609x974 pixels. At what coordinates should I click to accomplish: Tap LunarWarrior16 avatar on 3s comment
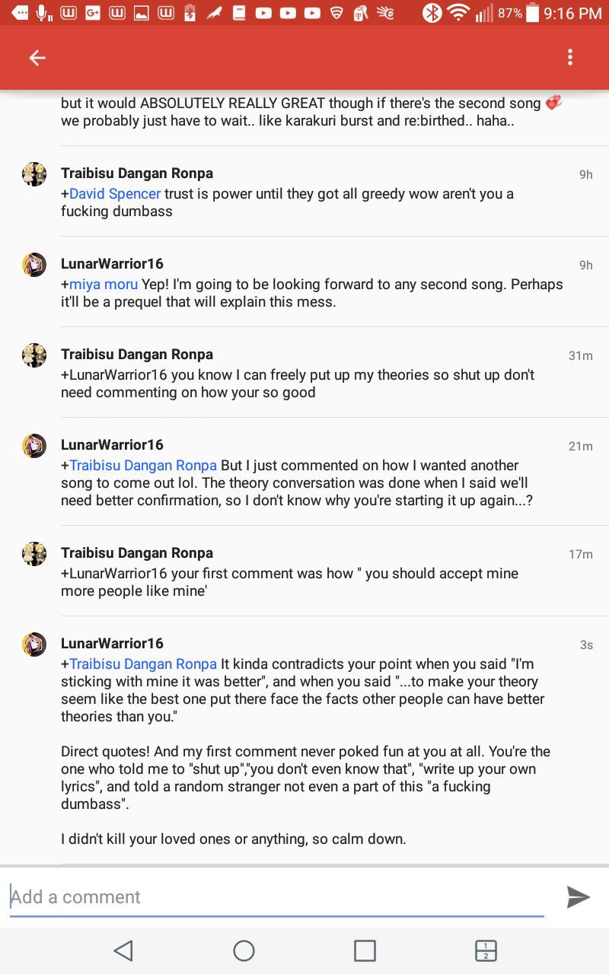34,645
